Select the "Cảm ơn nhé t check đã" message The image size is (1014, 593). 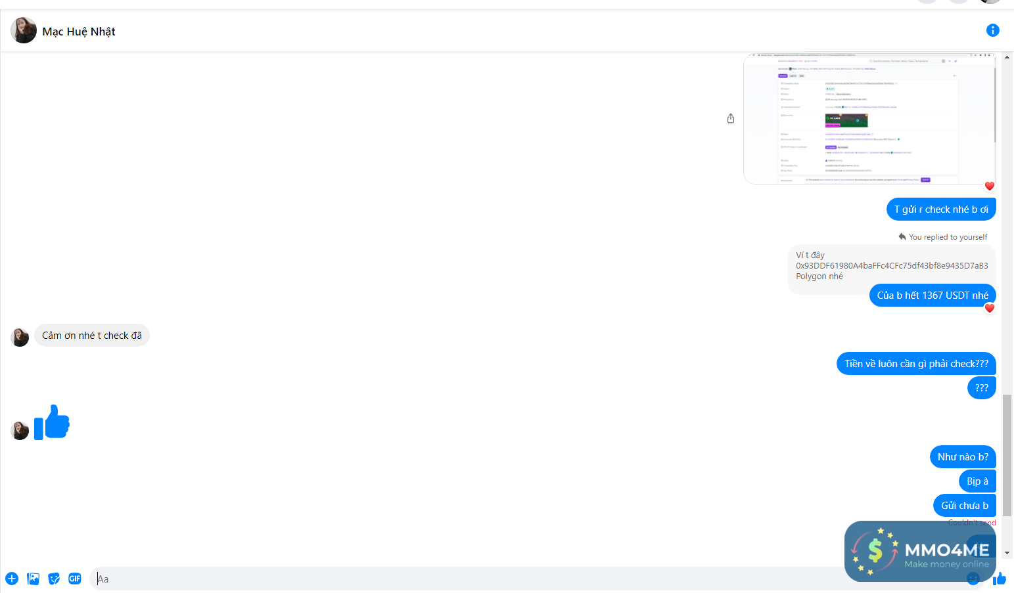(92, 336)
